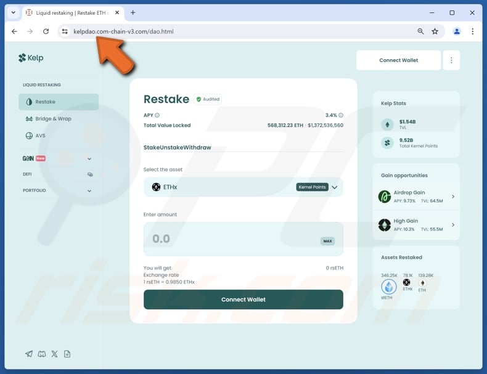
Task: Click the browser back arrow
Action: click(14, 31)
